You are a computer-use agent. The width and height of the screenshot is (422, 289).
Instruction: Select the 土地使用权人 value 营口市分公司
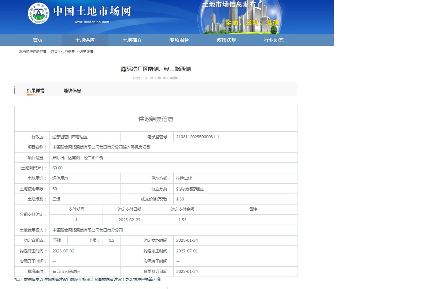click(x=88, y=230)
